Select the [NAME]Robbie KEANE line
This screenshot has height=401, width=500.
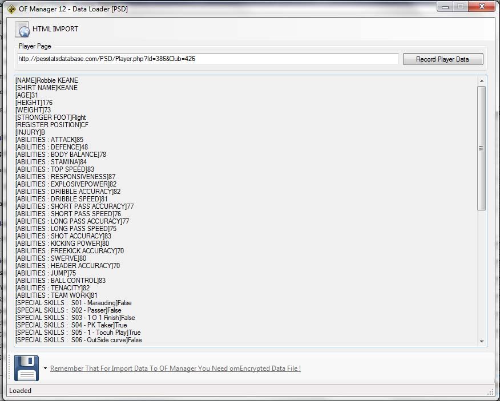pyautogui.click(x=47, y=80)
